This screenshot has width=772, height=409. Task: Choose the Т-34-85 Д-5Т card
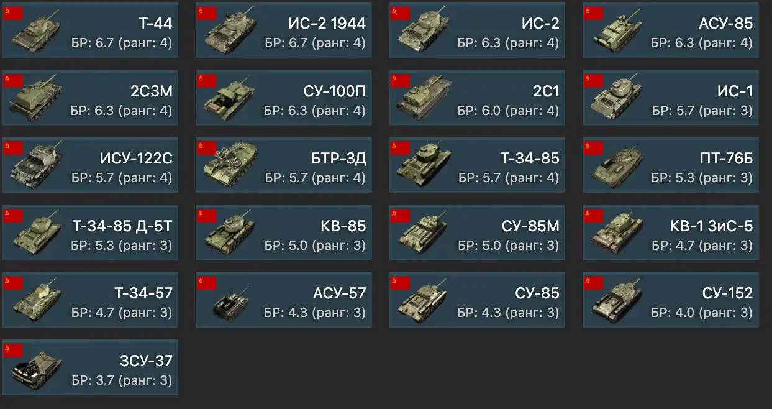click(90, 232)
